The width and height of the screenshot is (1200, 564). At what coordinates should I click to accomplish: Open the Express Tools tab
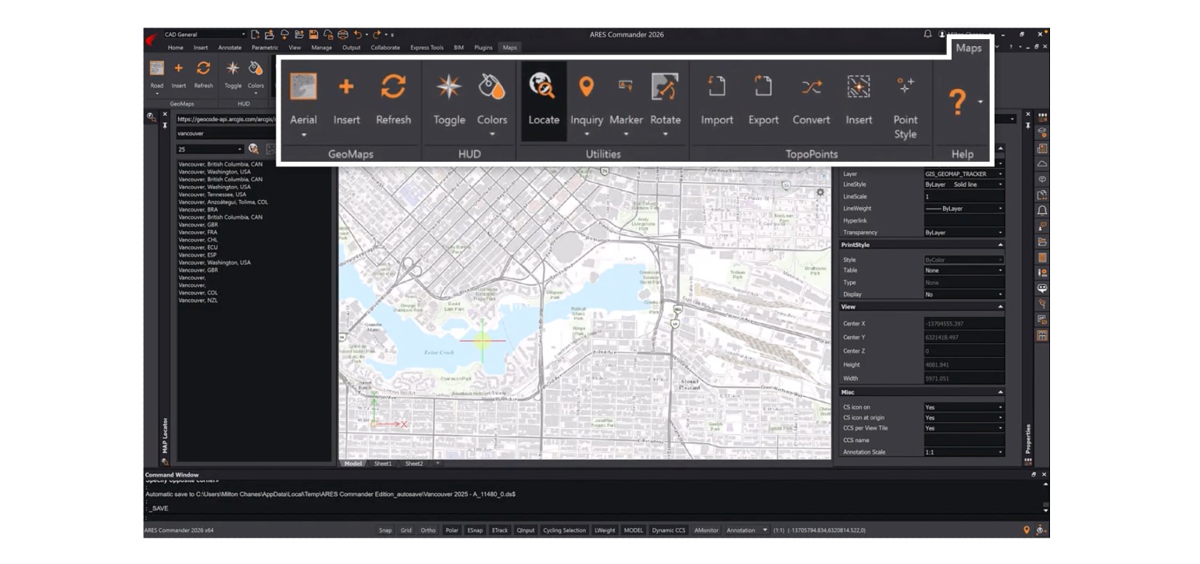pos(427,48)
